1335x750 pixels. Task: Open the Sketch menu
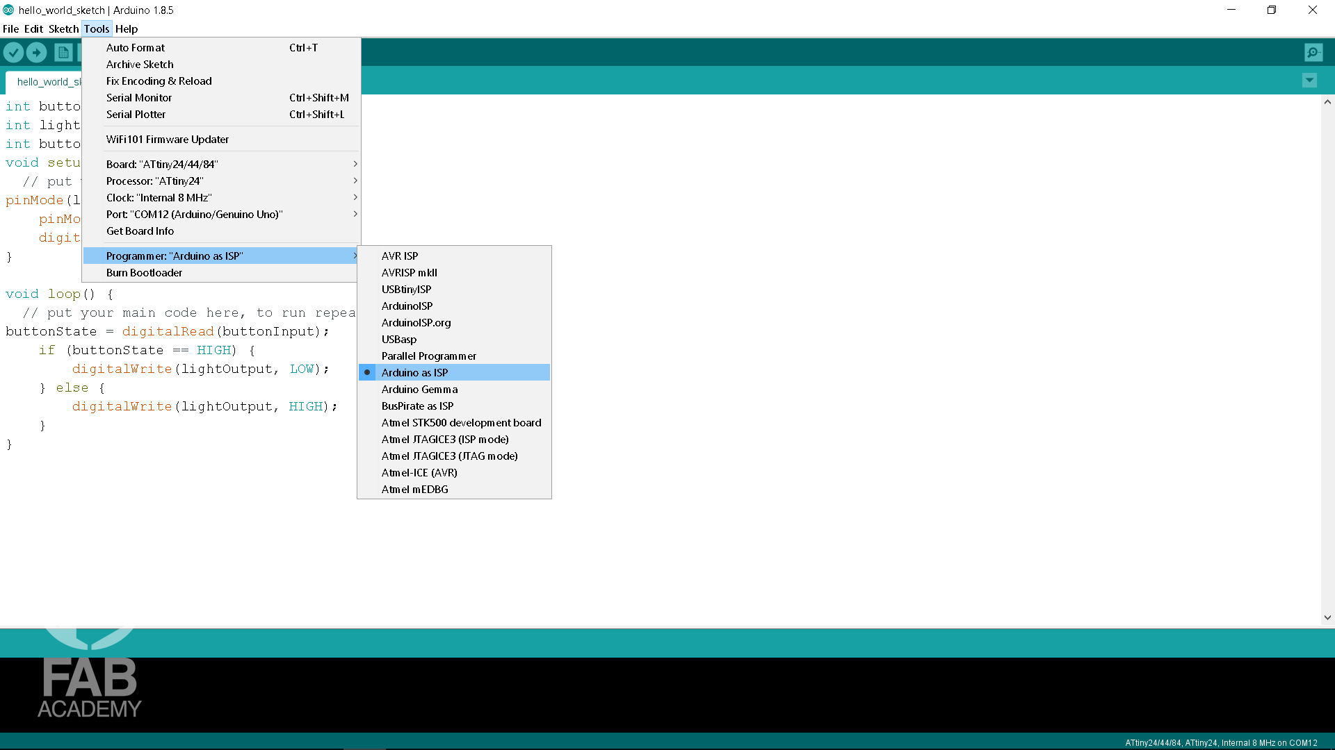pos(63,29)
